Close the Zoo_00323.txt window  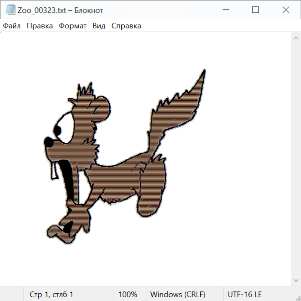point(286,10)
